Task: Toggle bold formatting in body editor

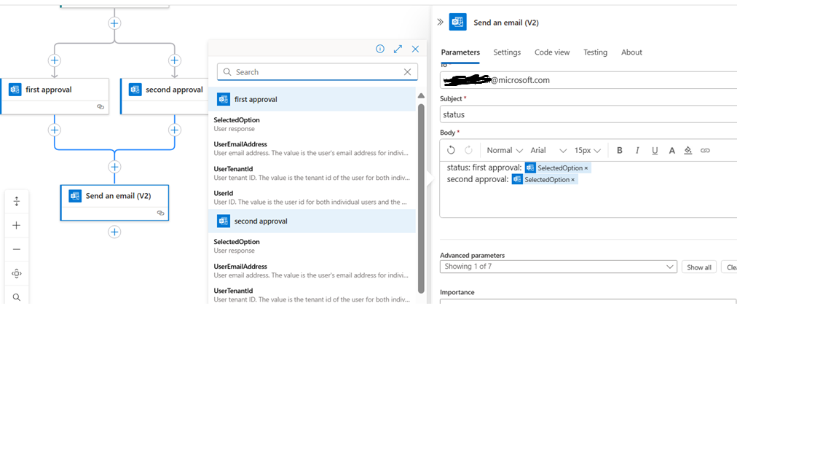Action: (620, 150)
